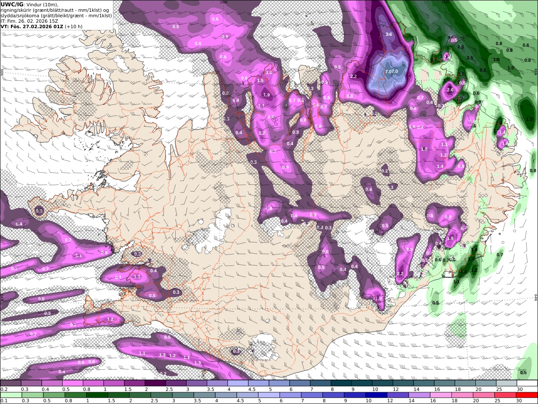Click the upper-row legend swatch between 4 and 4.5
The width and height of the screenshot is (538, 404).
click(238, 383)
